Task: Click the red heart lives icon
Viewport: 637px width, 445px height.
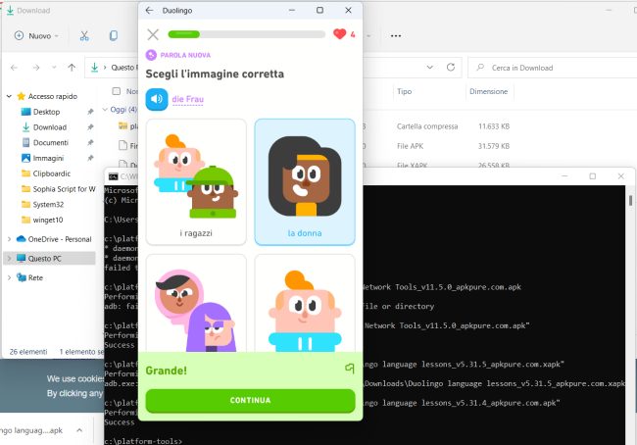Action: coord(339,34)
